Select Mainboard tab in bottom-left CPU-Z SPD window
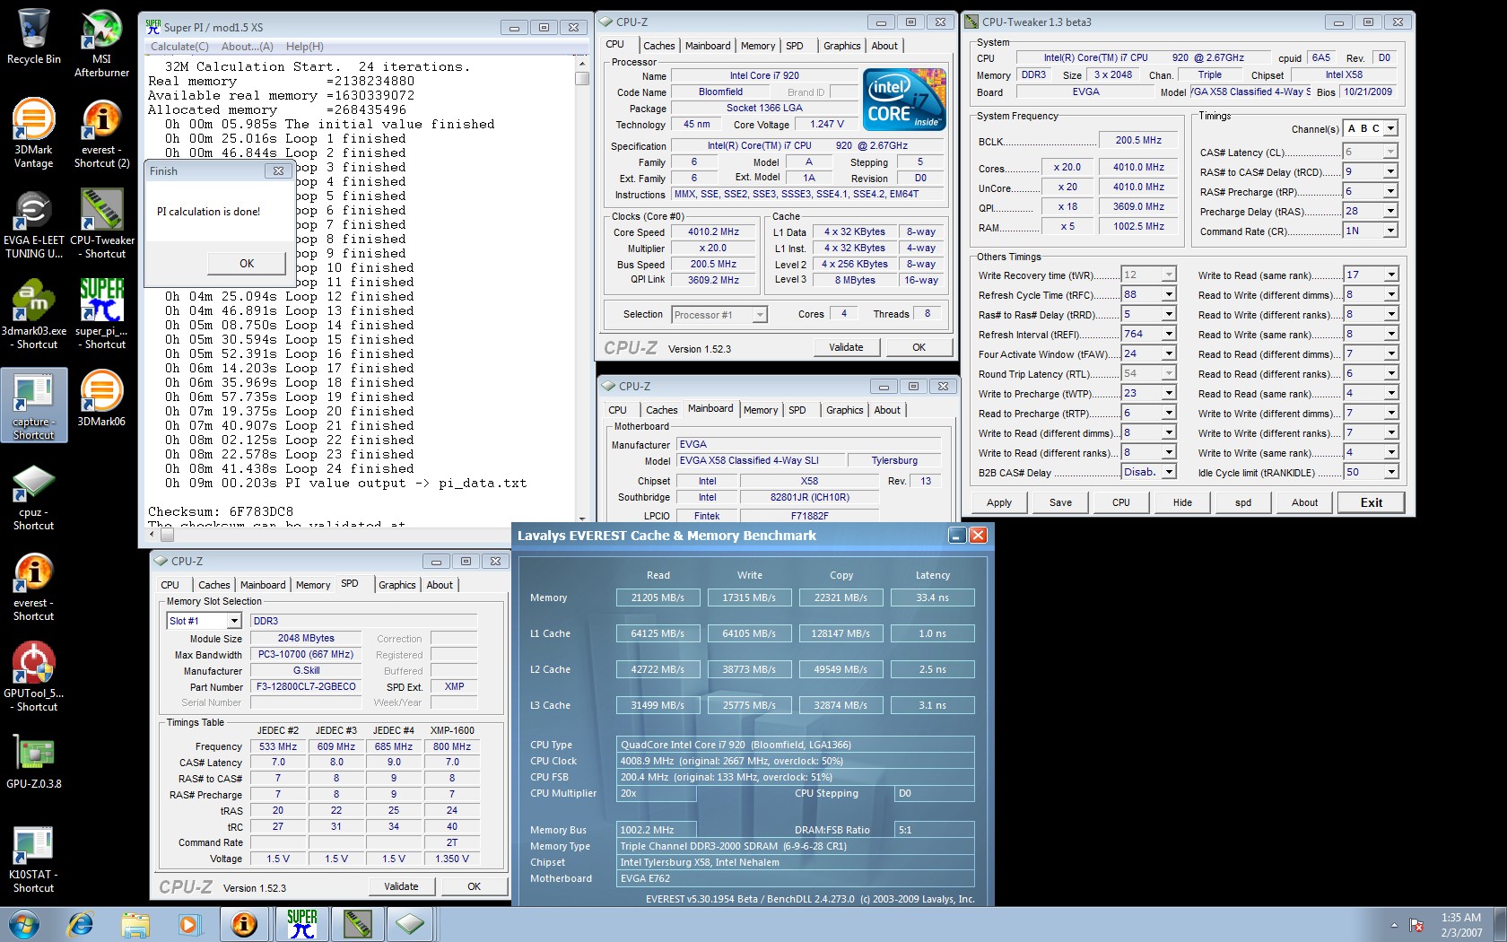This screenshot has width=1507, height=942. coord(263,585)
